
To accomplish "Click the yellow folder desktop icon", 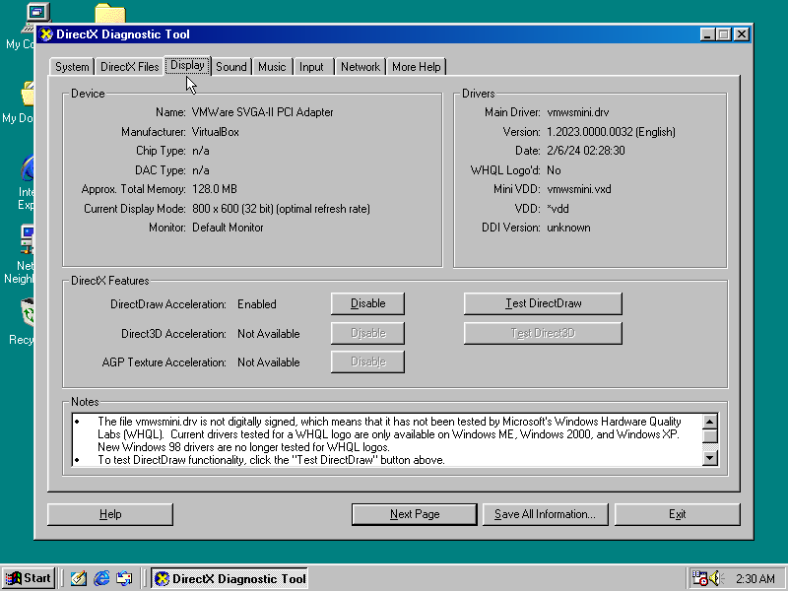I will (109, 14).
